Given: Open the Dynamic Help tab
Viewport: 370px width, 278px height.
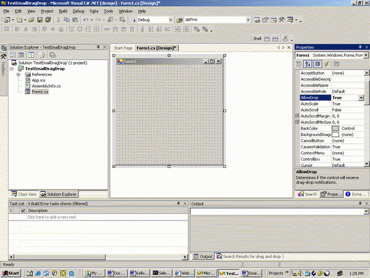Looking at the screenshot, I should click(356, 195).
